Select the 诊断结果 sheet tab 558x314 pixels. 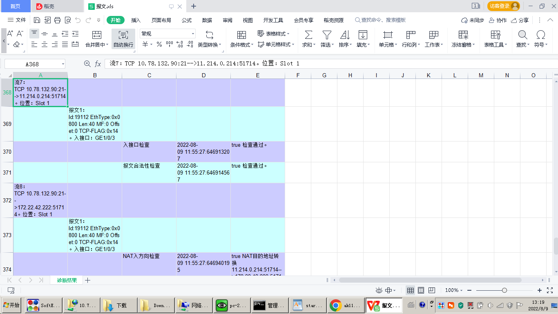click(67, 280)
